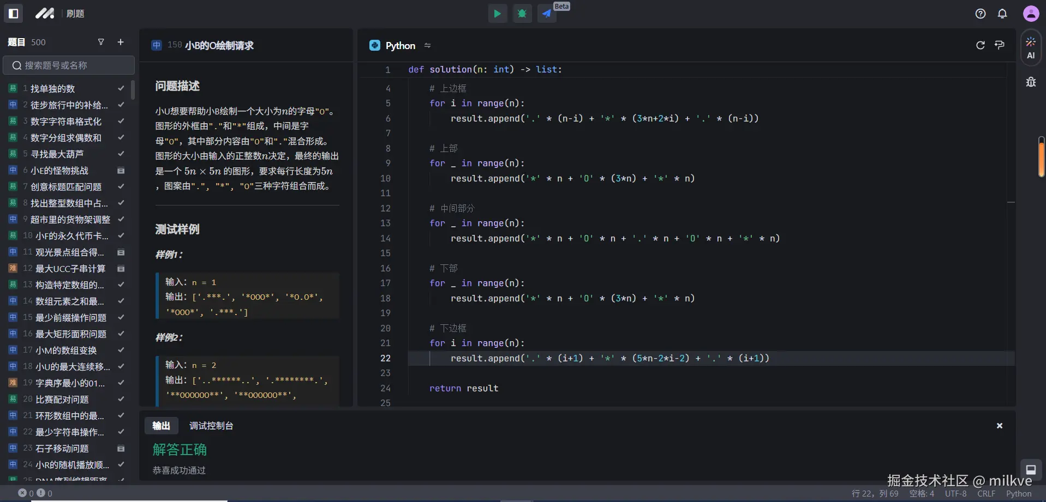Screen dimensions: 1046x502
Task: Add a new problem with plus icon
Action: (121, 42)
